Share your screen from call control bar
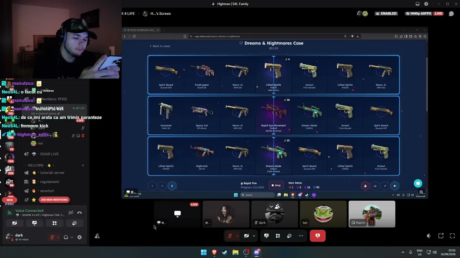The width and height of the screenshot is (460, 258). click(266, 236)
